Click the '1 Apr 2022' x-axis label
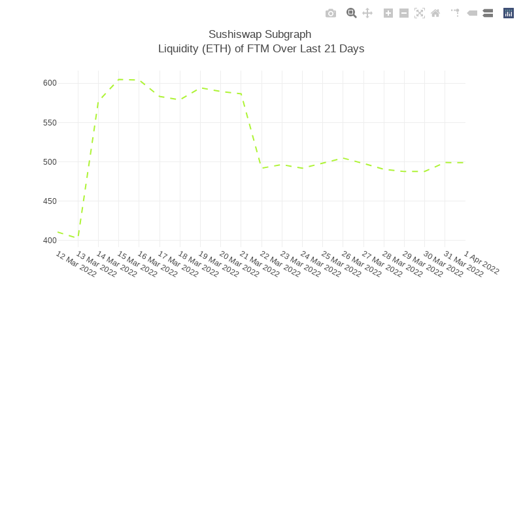The width and height of the screenshot is (523, 523). point(481,262)
